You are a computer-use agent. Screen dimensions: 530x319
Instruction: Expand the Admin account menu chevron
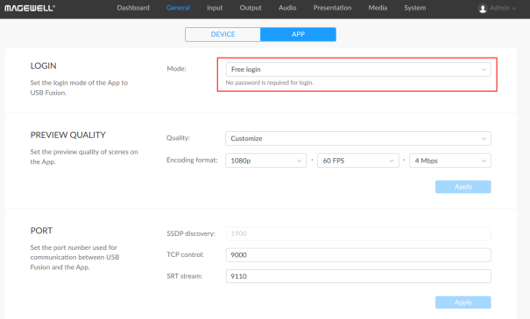pos(514,8)
